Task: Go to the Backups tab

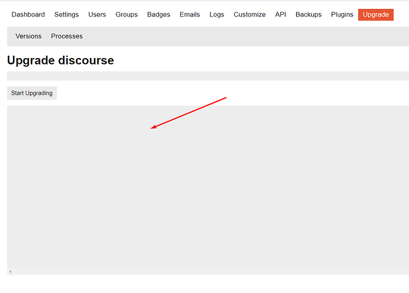Action: click(309, 15)
